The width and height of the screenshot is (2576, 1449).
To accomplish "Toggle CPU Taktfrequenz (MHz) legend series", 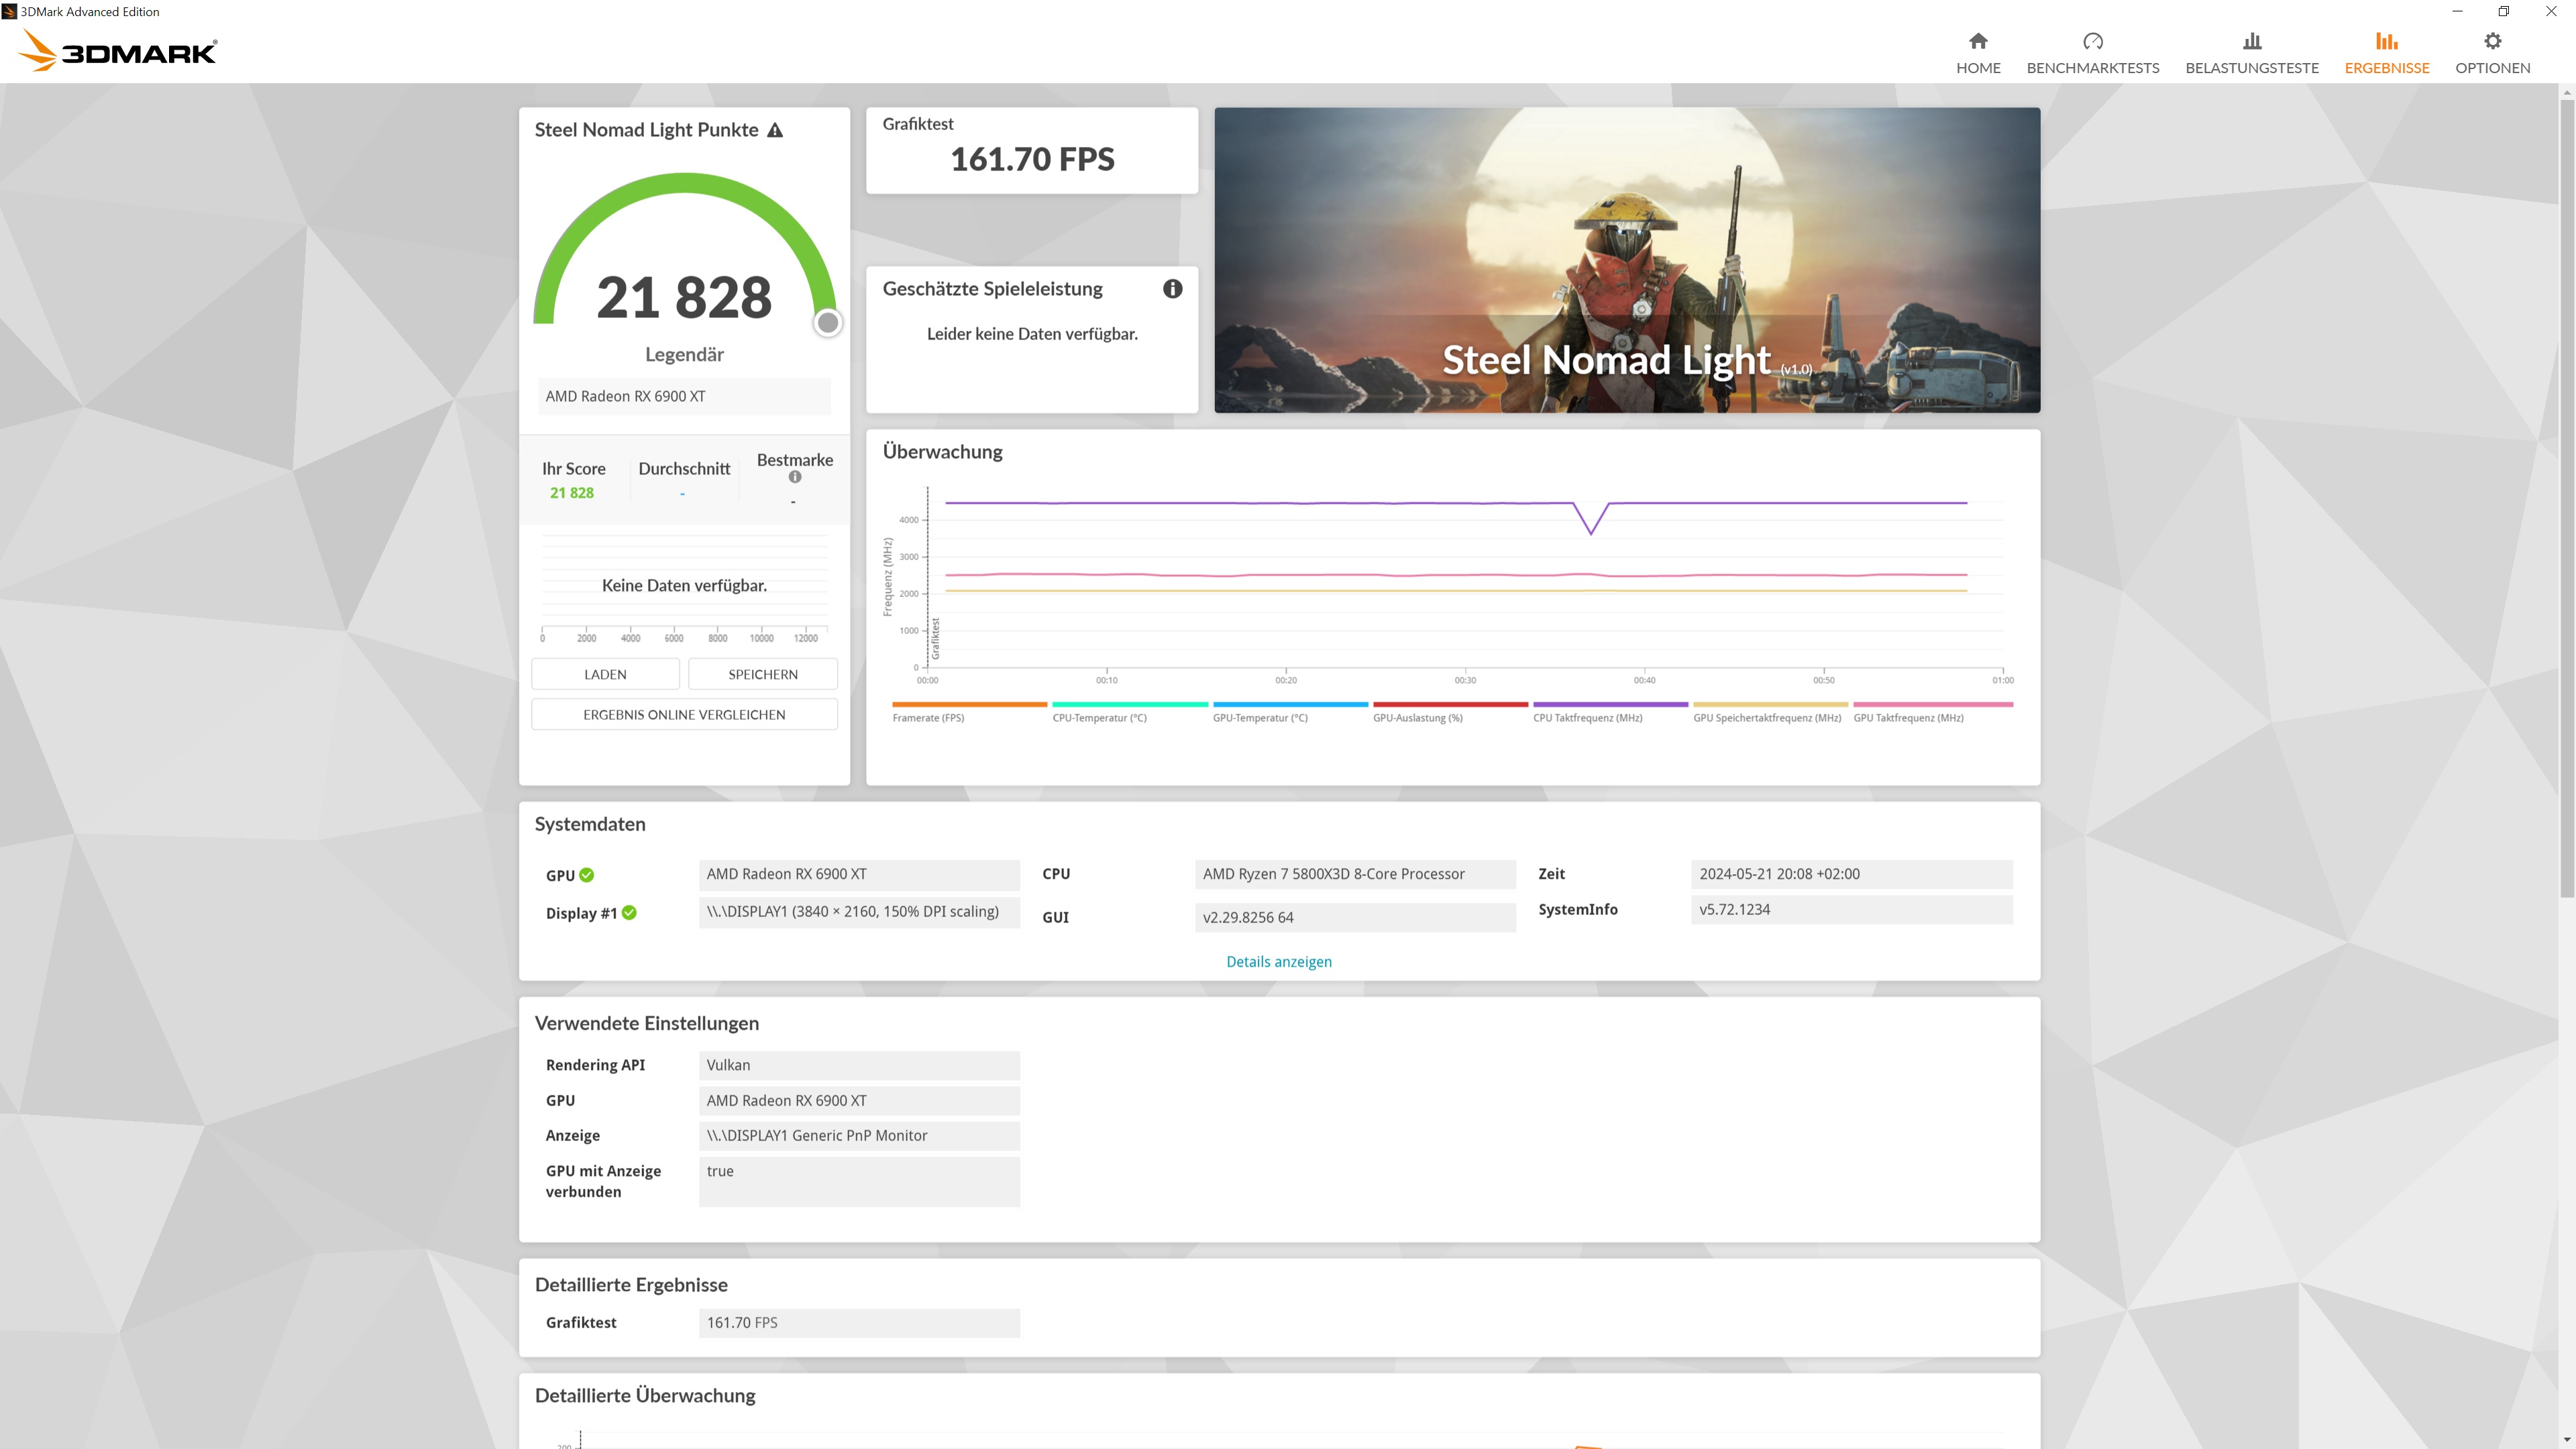I will 1587,717.
